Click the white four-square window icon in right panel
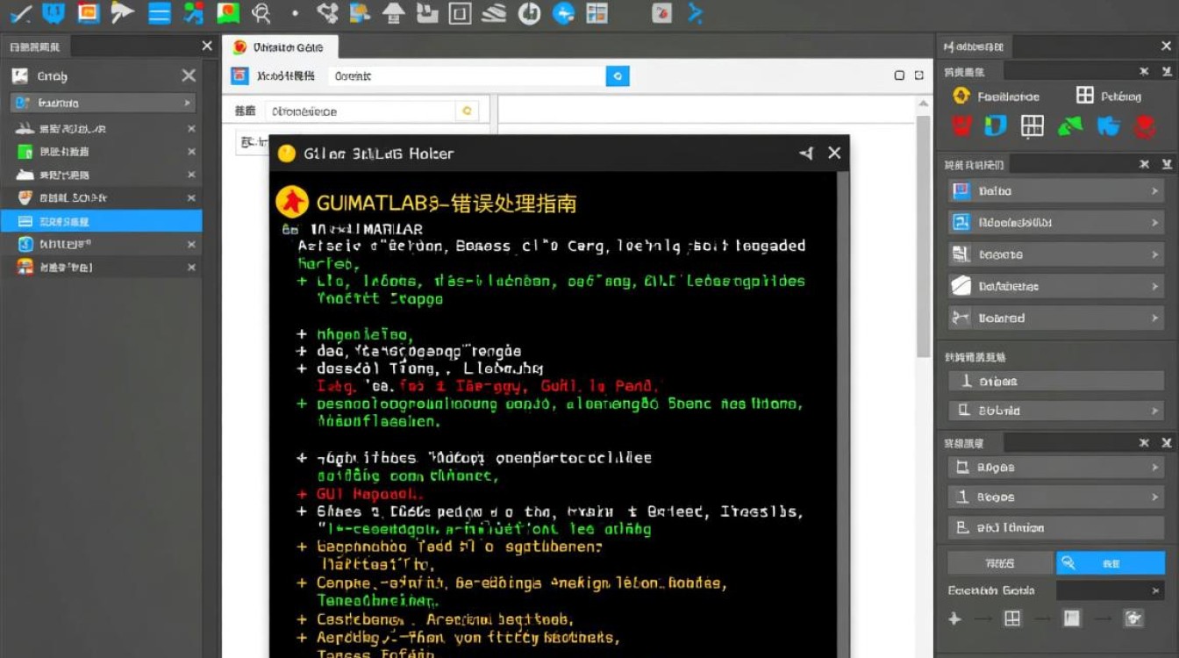Viewport: 1179px width, 658px height. point(1085,96)
